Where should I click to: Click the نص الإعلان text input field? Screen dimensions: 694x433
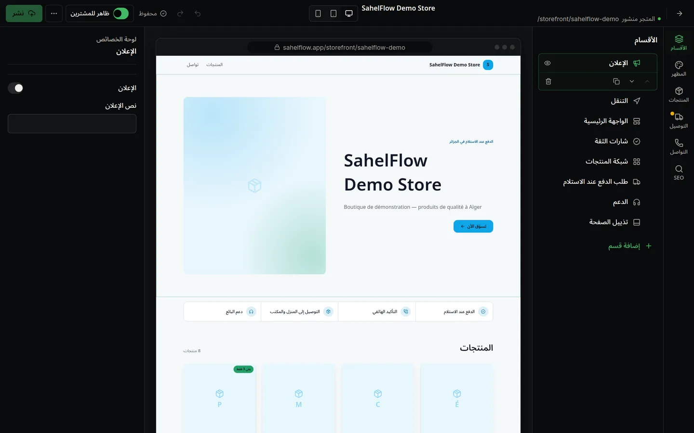tap(72, 124)
